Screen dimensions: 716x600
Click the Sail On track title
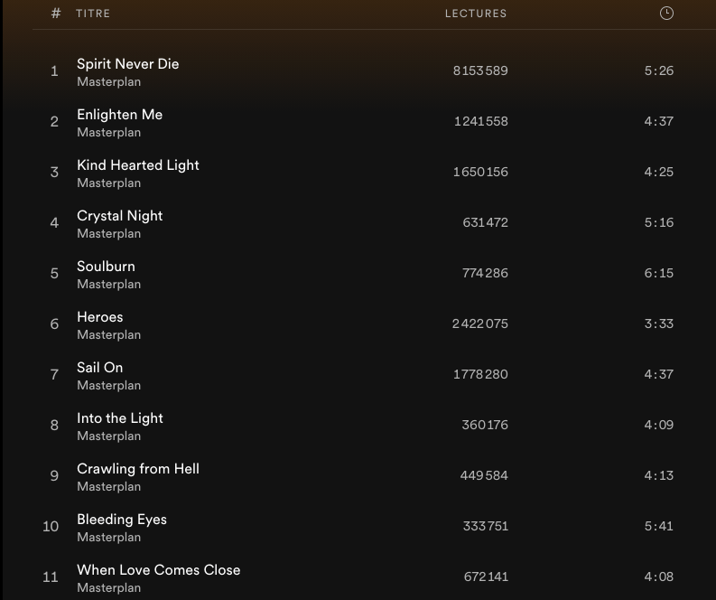99,368
